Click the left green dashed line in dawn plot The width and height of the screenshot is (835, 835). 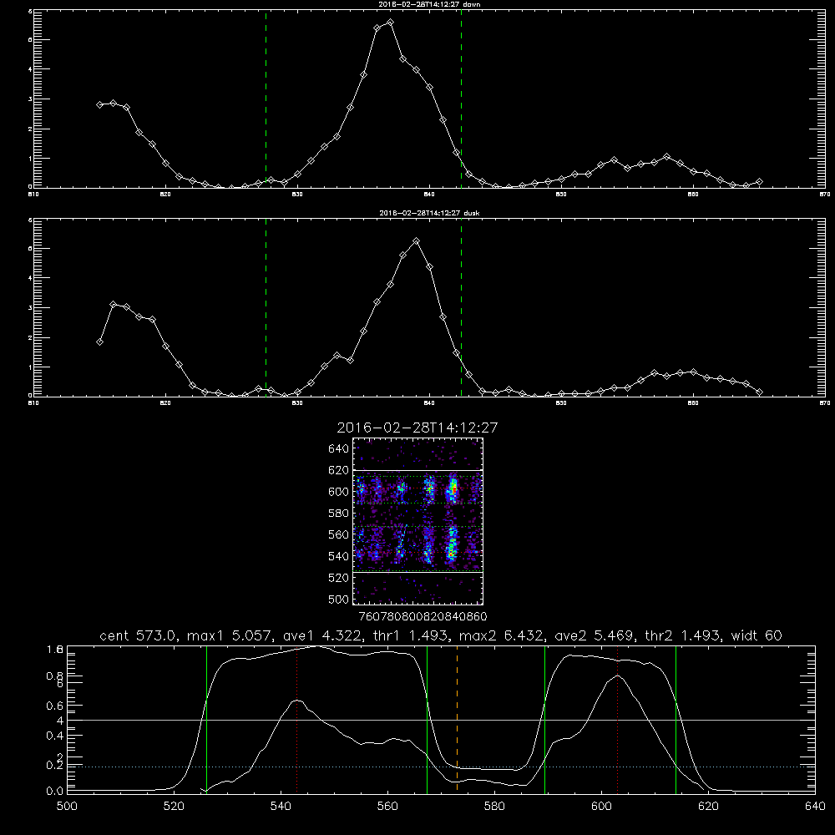266,99
